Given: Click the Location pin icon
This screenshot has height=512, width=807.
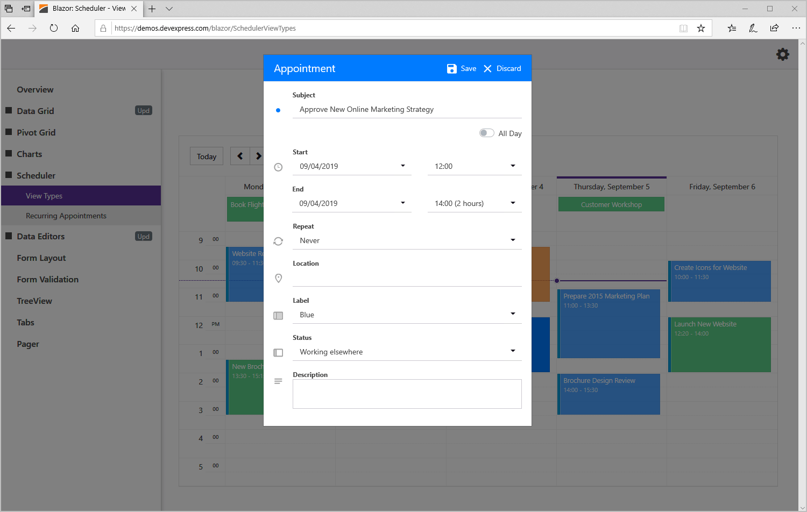Looking at the screenshot, I should click(x=278, y=279).
